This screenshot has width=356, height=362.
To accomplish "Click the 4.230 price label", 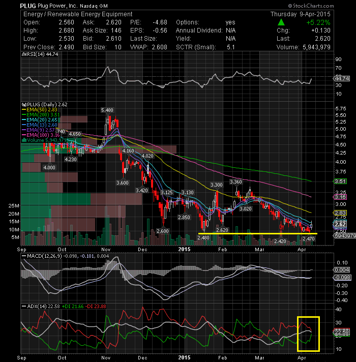I will point(71,160).
